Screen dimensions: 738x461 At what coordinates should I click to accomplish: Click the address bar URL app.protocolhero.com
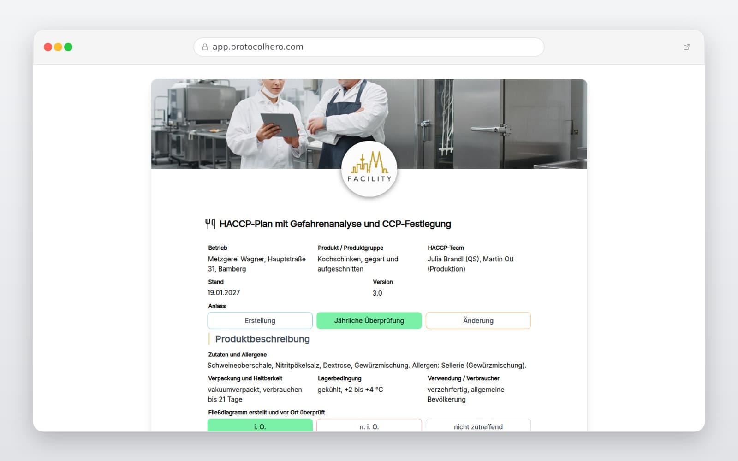point(258,47)
